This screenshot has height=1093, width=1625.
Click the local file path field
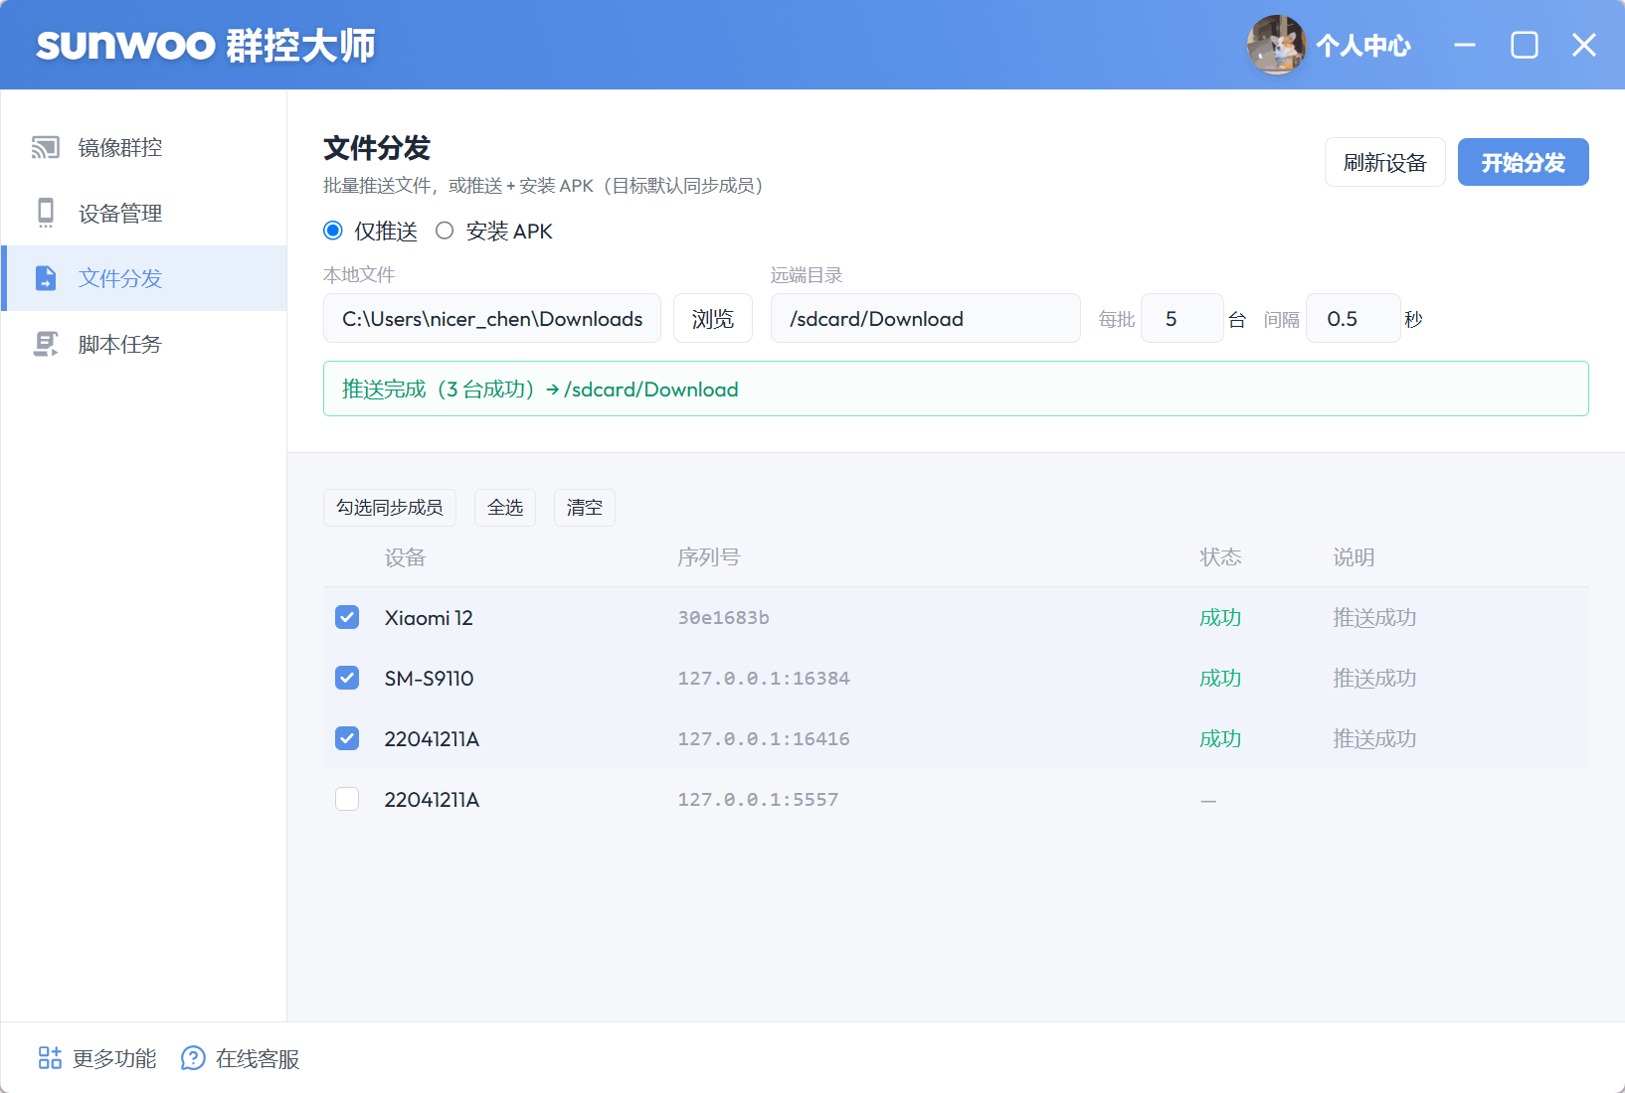click(492, 318)
